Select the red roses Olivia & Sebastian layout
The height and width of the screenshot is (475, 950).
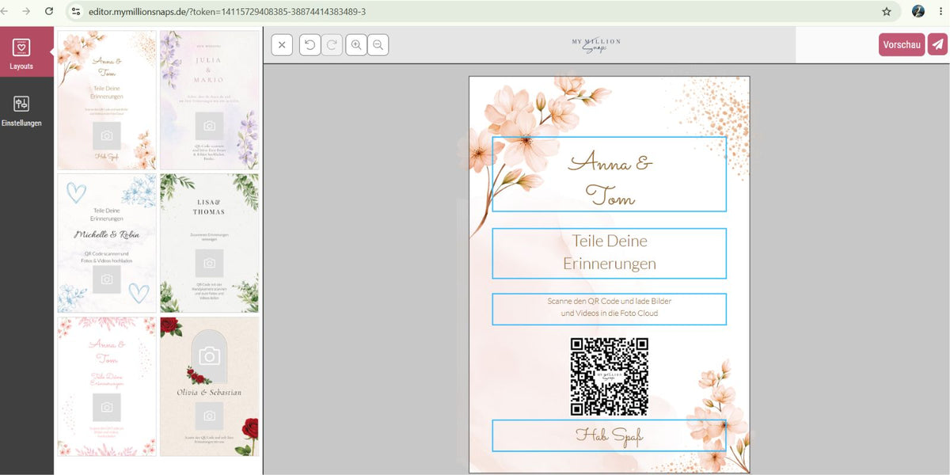(x=209, y=386)
